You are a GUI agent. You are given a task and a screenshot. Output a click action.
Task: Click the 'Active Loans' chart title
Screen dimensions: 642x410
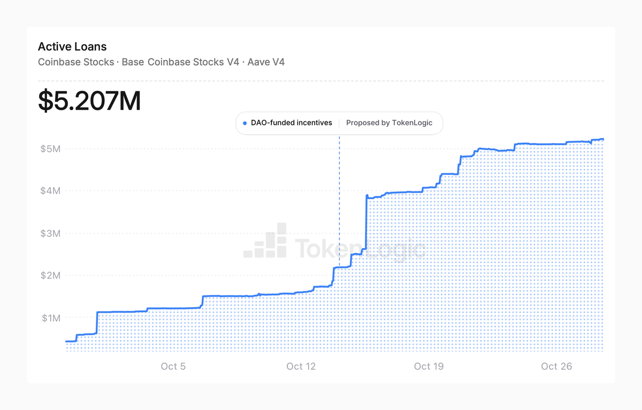coord(72,47)
